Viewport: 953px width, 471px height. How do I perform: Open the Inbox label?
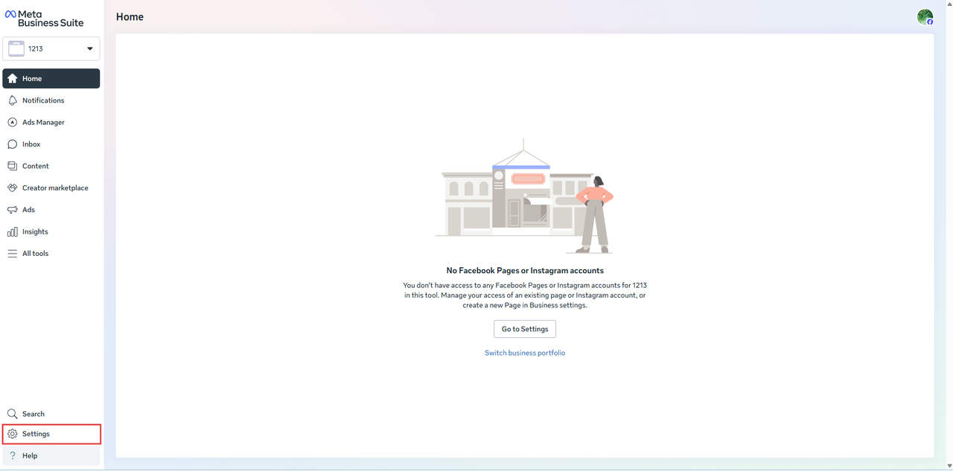click(x=31, y=144)
